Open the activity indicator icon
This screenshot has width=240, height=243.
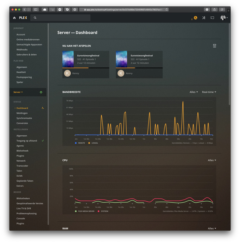[195, 18]
